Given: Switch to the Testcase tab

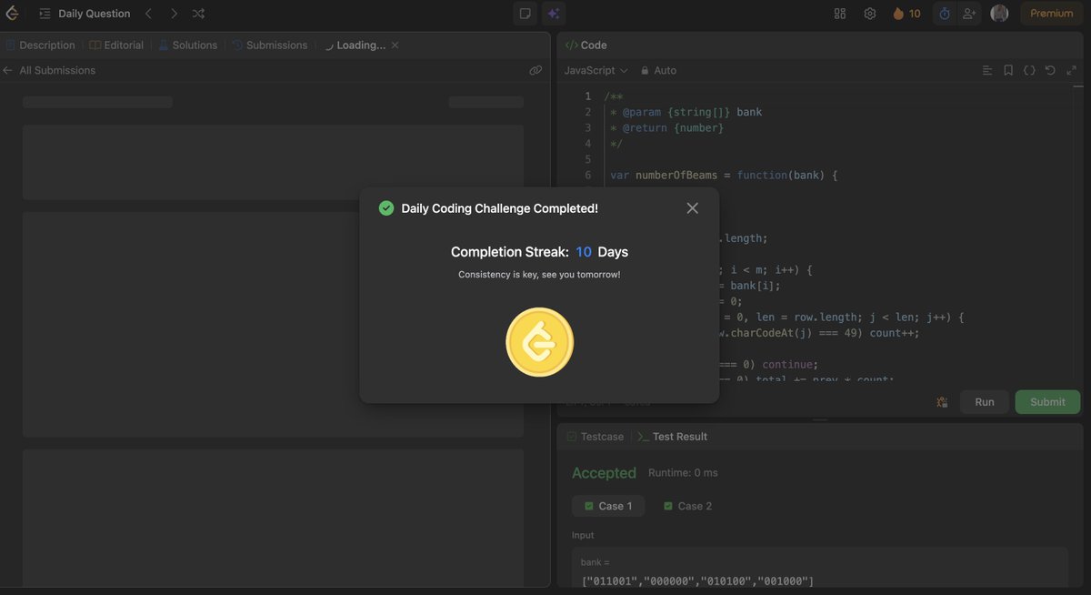Looking at the screenshot, I should [596, 437].
